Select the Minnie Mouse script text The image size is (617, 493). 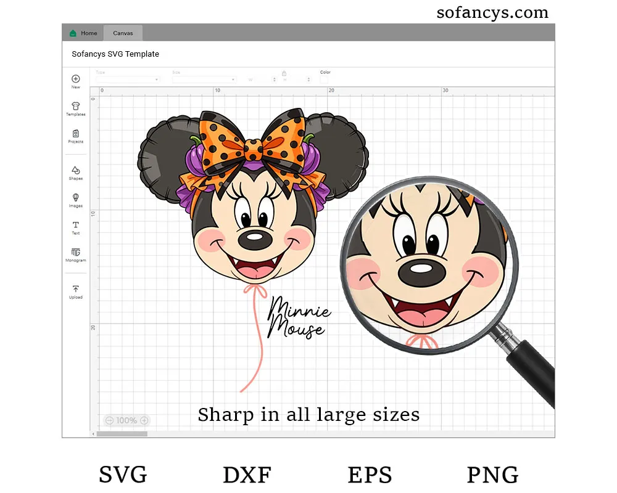(x=299, y=317)
